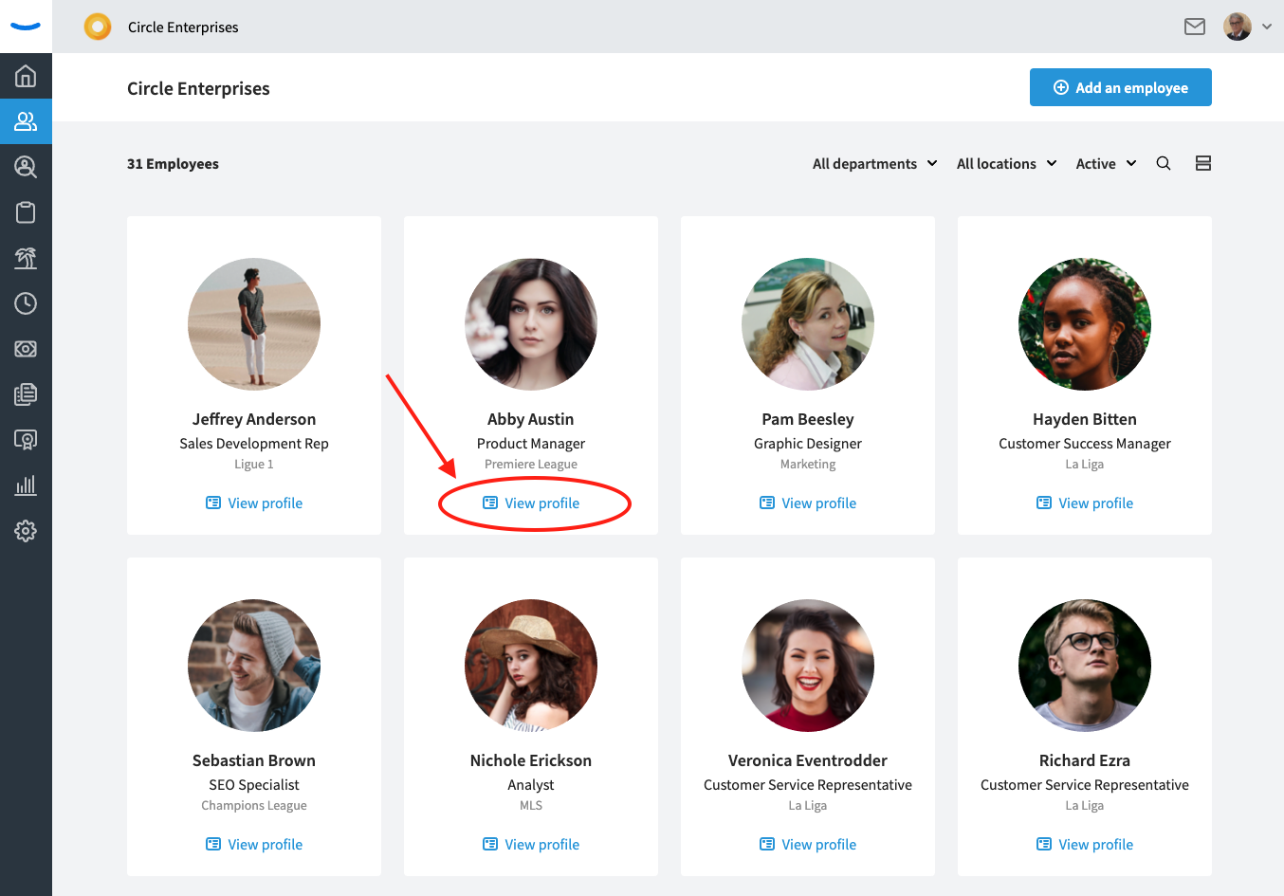View profile of Nichole Erickson
The width and height of the screenshot is (1284, 896).
pos(531,845)
